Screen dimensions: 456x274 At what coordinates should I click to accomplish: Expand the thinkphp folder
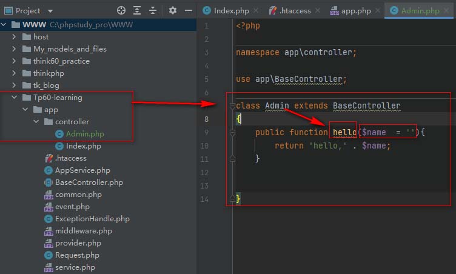[15, 73]
